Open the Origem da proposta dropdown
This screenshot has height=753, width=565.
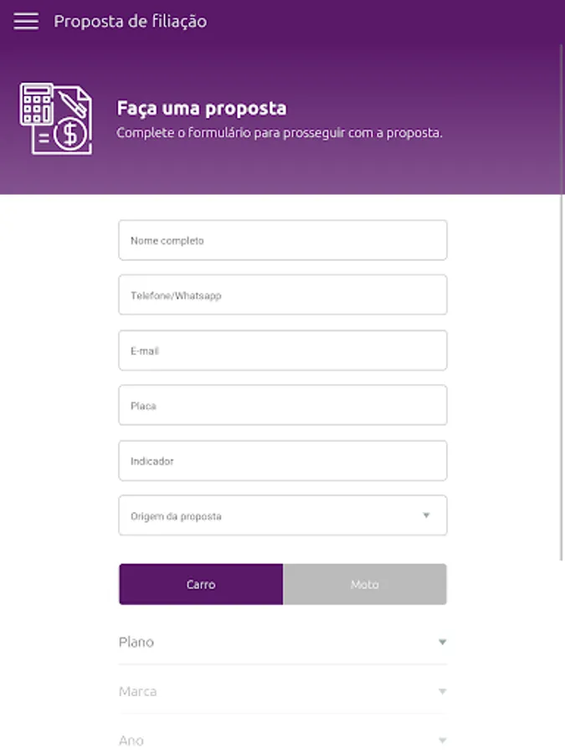click(x=268, y=516)
